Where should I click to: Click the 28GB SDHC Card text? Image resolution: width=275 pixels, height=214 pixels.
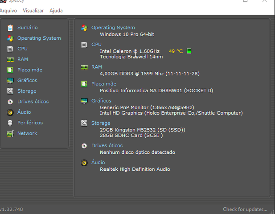131,136
